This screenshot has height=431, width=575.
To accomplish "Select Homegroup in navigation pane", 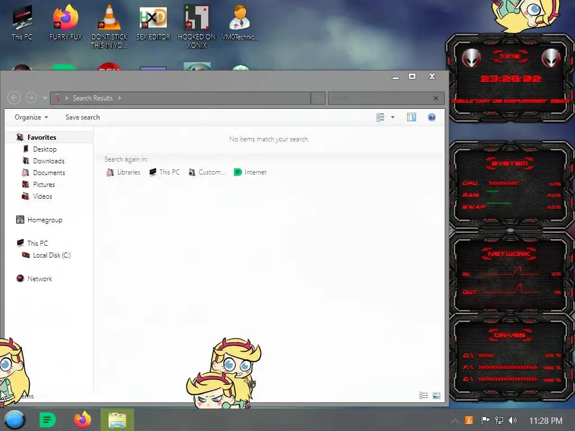I will 45,220.
